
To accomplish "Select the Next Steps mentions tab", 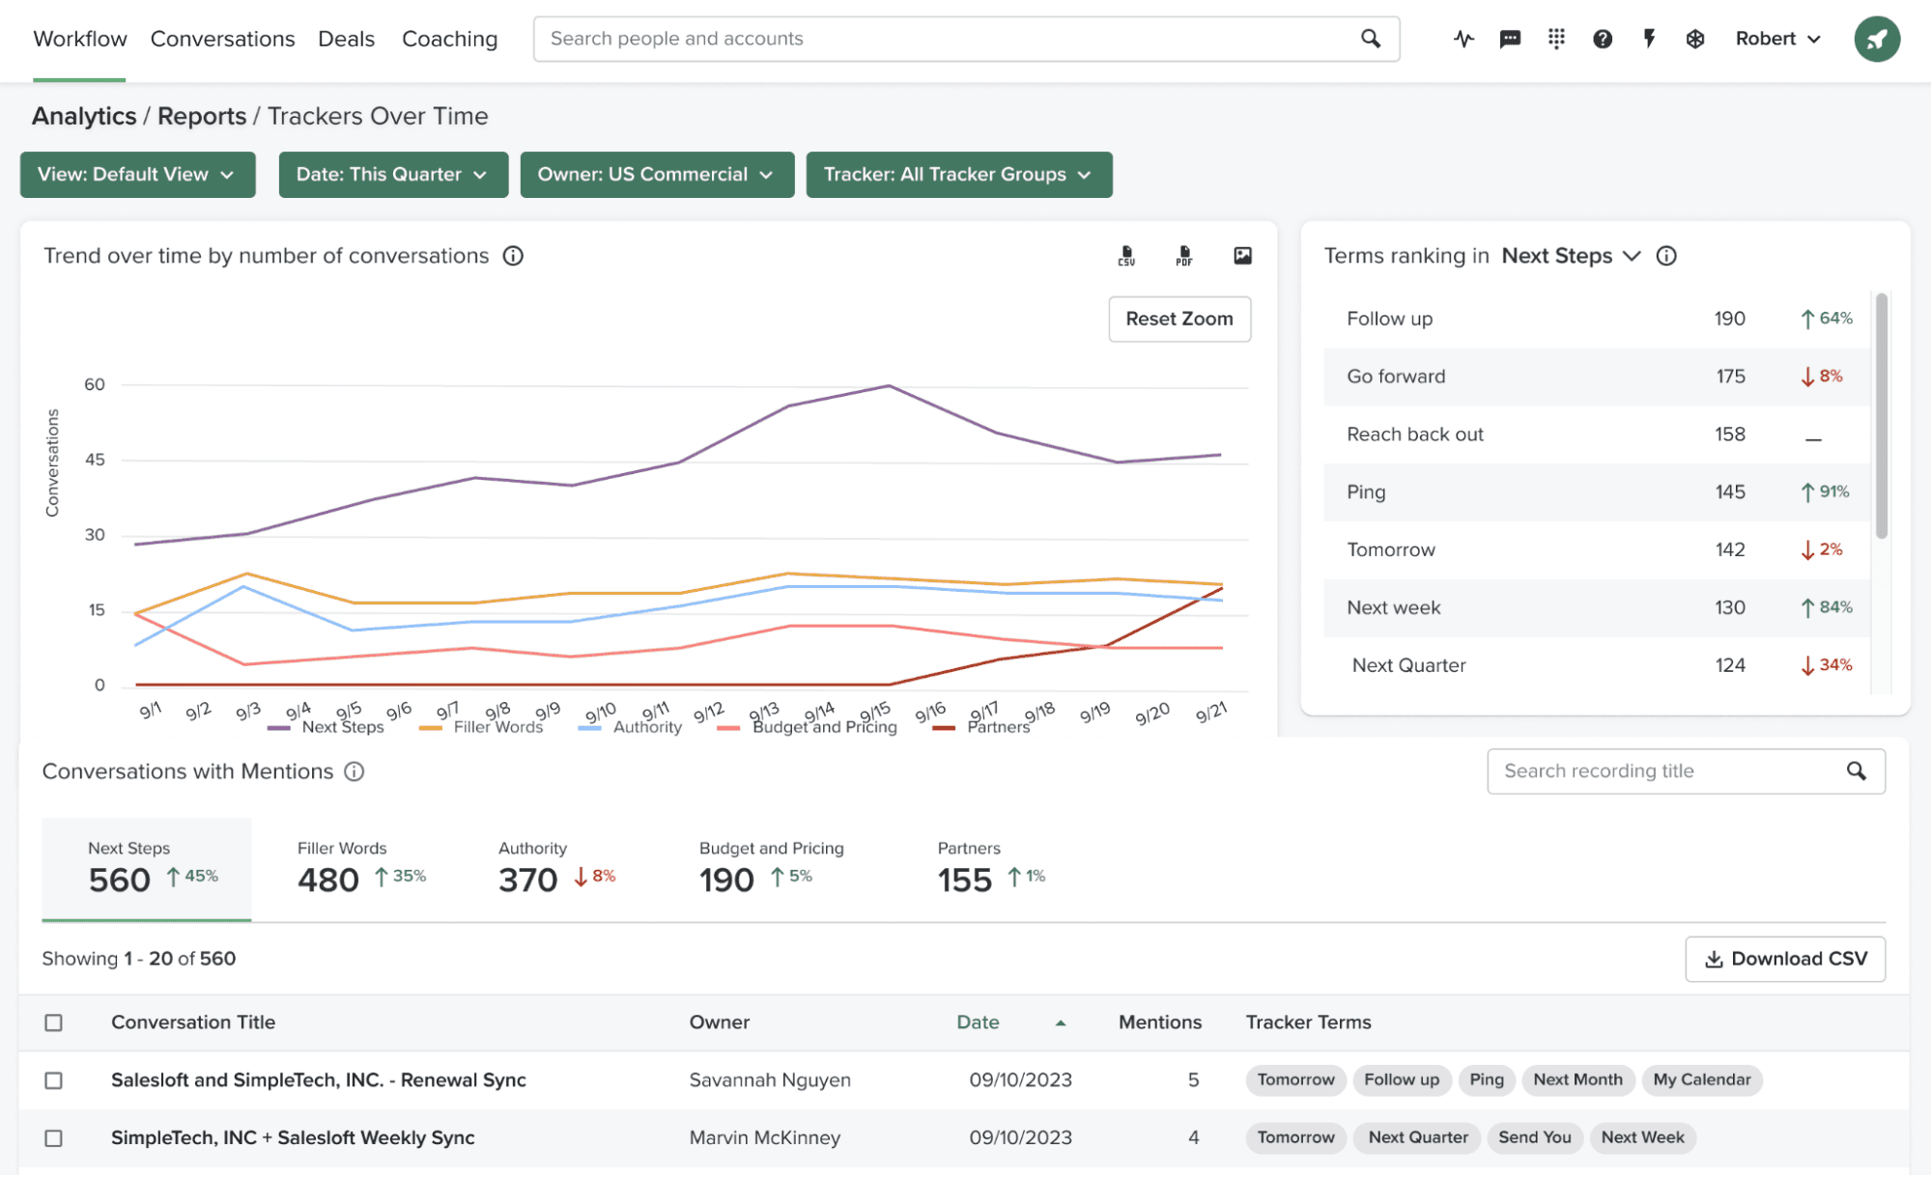I will 147,869.
